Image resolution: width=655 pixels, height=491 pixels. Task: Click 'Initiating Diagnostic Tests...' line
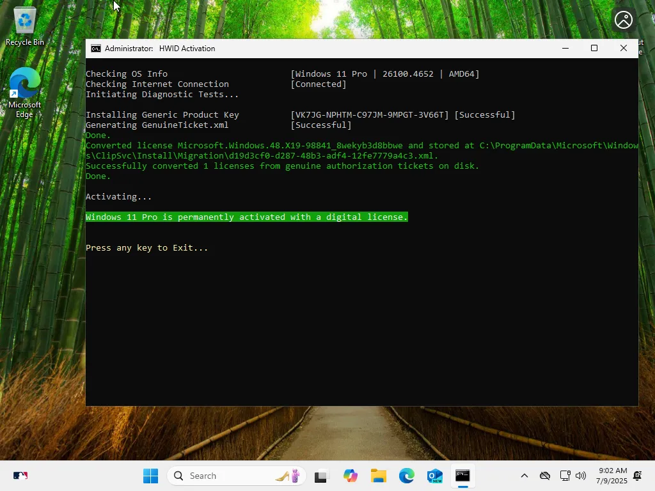tap(162, 95)
